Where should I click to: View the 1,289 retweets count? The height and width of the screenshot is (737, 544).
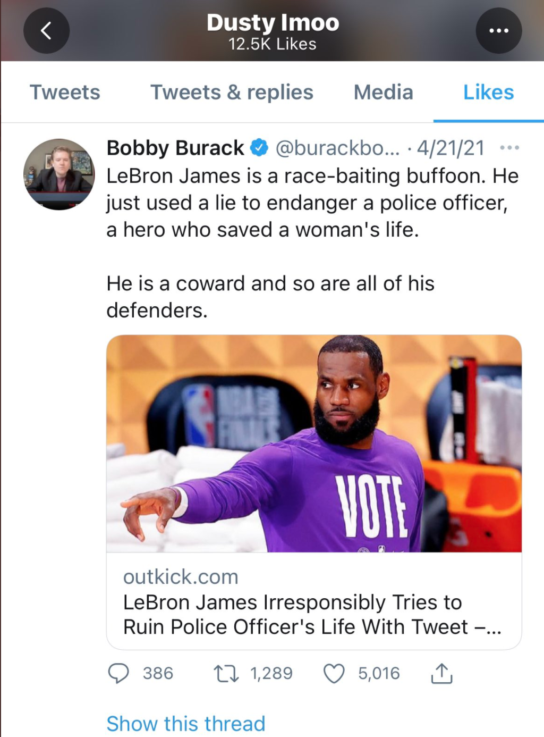point(271,673)
